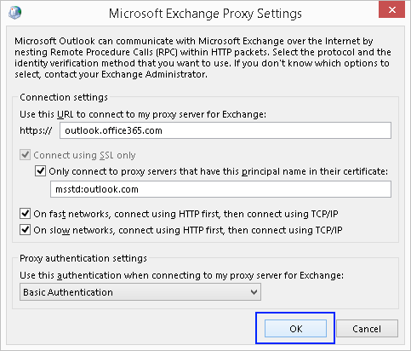Uncheck the fast networks HTTP first option
The height and width of the screenshot is (351, 411).
(26, 213)
